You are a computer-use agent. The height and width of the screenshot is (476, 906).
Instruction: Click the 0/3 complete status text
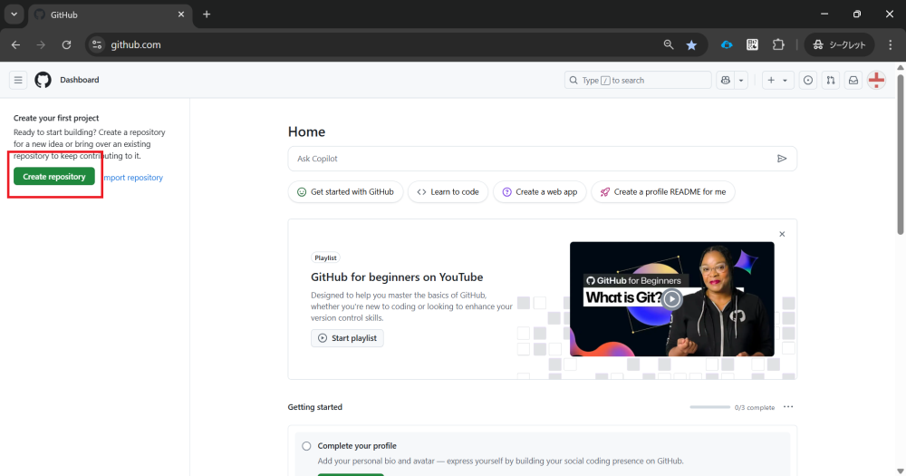coord(755,407)
